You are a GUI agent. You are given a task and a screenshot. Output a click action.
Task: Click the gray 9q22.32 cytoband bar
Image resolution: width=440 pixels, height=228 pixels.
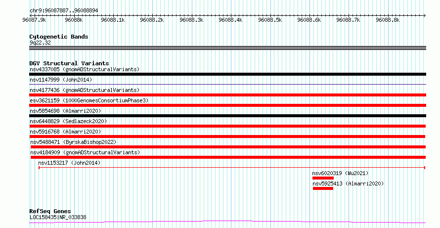point(227,48)
